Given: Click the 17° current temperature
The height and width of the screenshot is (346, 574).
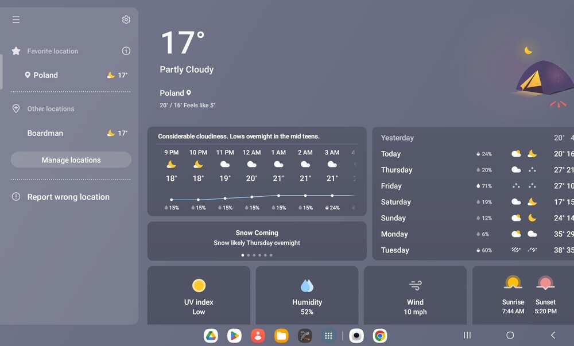Looking at the screenshot, I should [x=183, y=42].
